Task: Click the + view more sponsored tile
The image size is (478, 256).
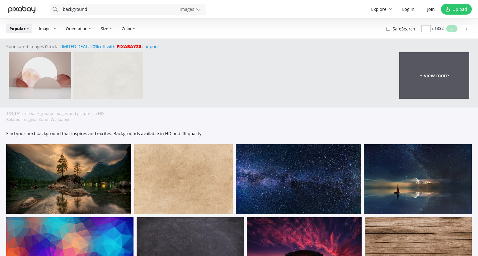Action: point(434,75)
